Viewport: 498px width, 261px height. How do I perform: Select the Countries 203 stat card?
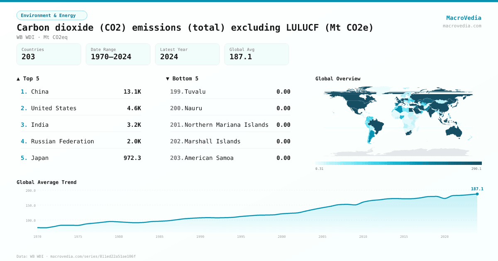pyautogui.click(x=49, y=54)
